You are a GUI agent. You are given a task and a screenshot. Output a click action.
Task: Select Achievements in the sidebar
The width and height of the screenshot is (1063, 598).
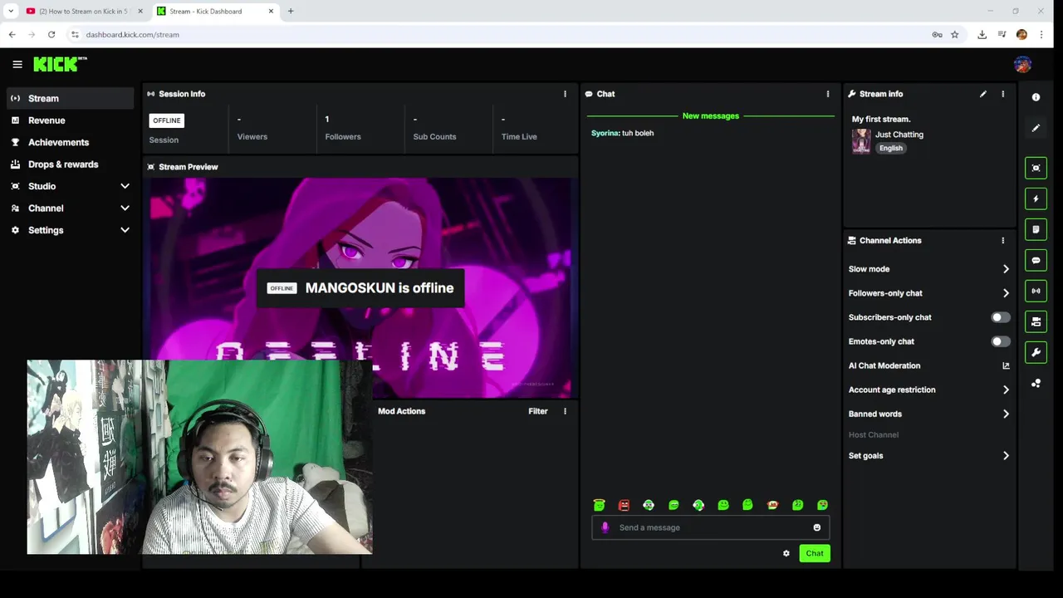68,142
